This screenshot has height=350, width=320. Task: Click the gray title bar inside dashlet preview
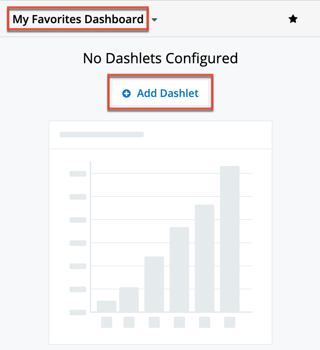click(101, 134)
